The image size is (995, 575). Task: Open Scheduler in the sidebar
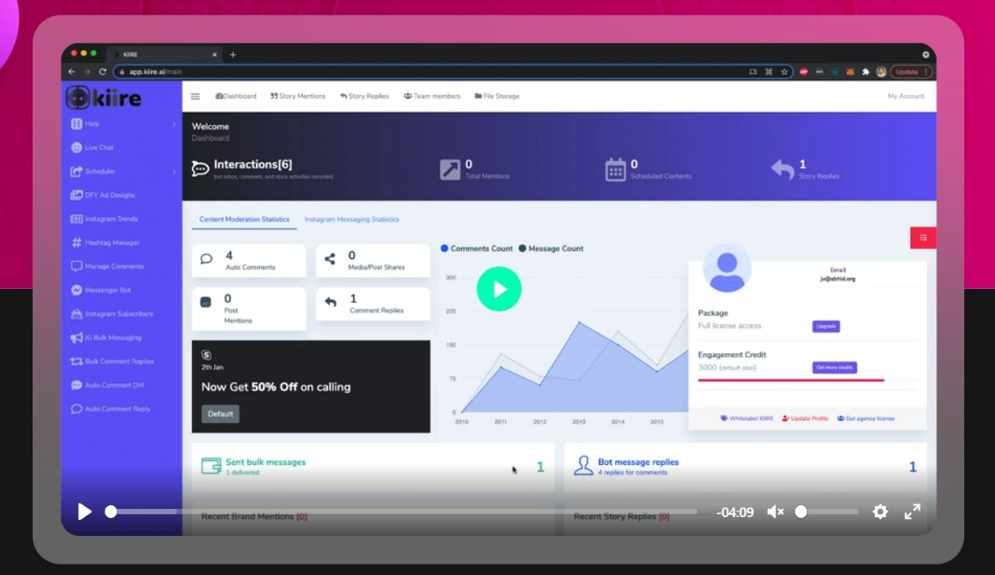(x=93, y=171)
